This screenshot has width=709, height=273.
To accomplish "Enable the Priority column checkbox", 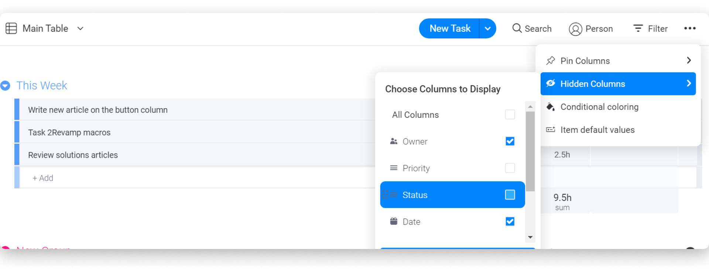I will tap(510, 168).
